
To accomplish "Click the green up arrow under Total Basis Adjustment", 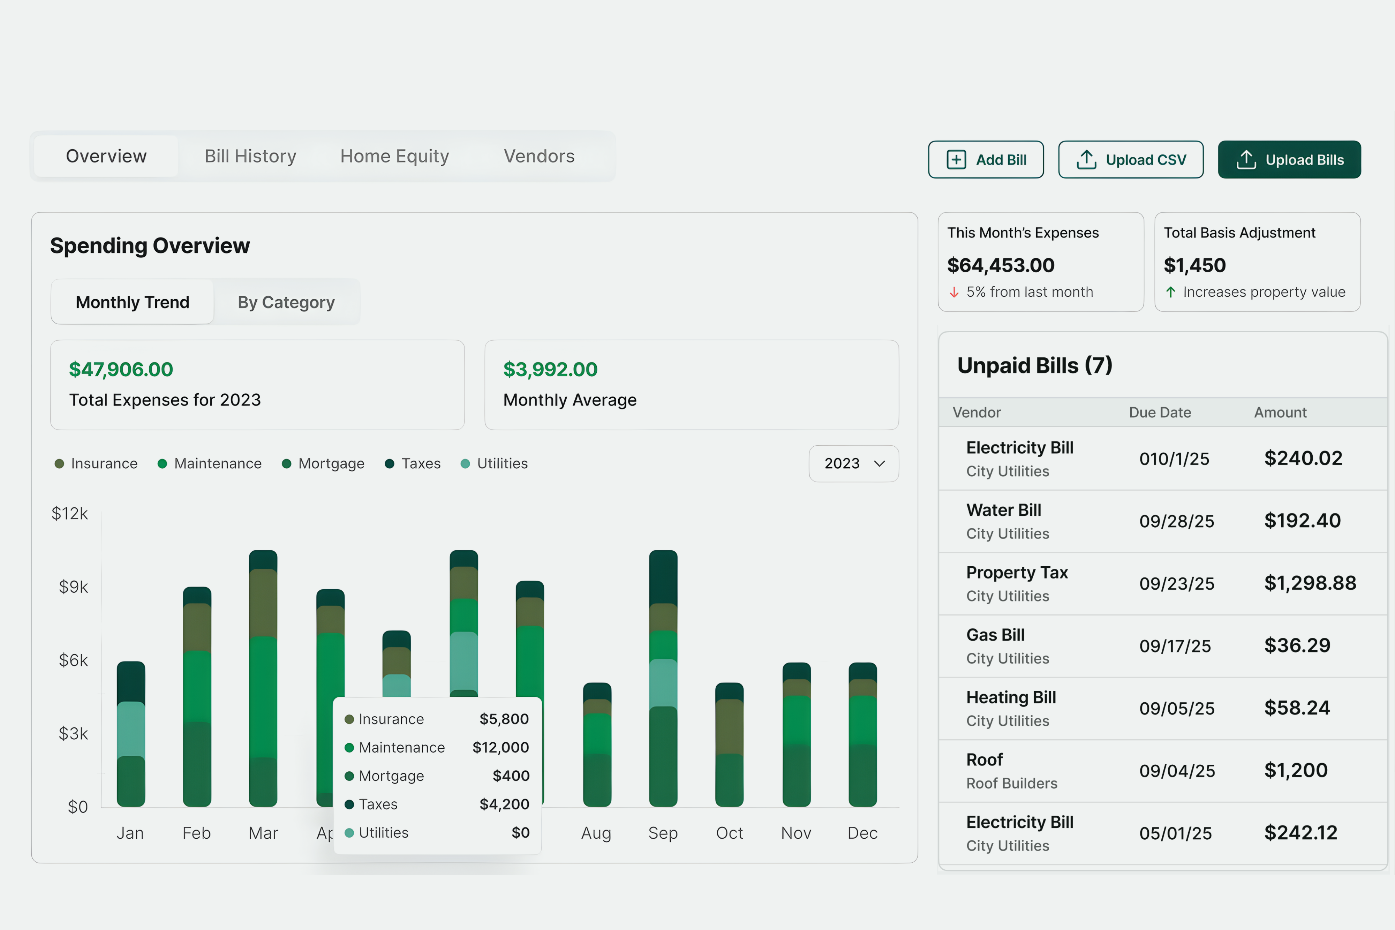I will coord(1170,293).
